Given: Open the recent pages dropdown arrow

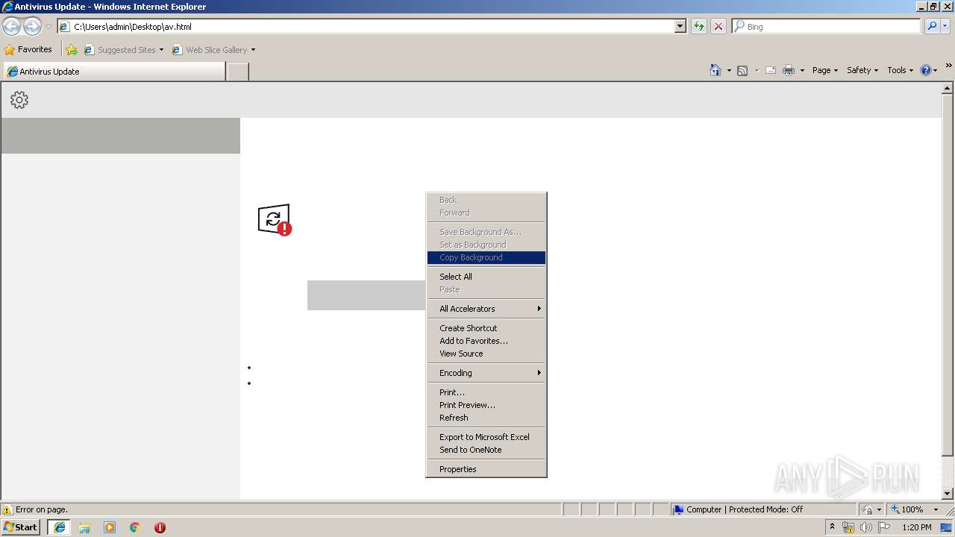Looking at the screenshot, I should tap(48, 27).
